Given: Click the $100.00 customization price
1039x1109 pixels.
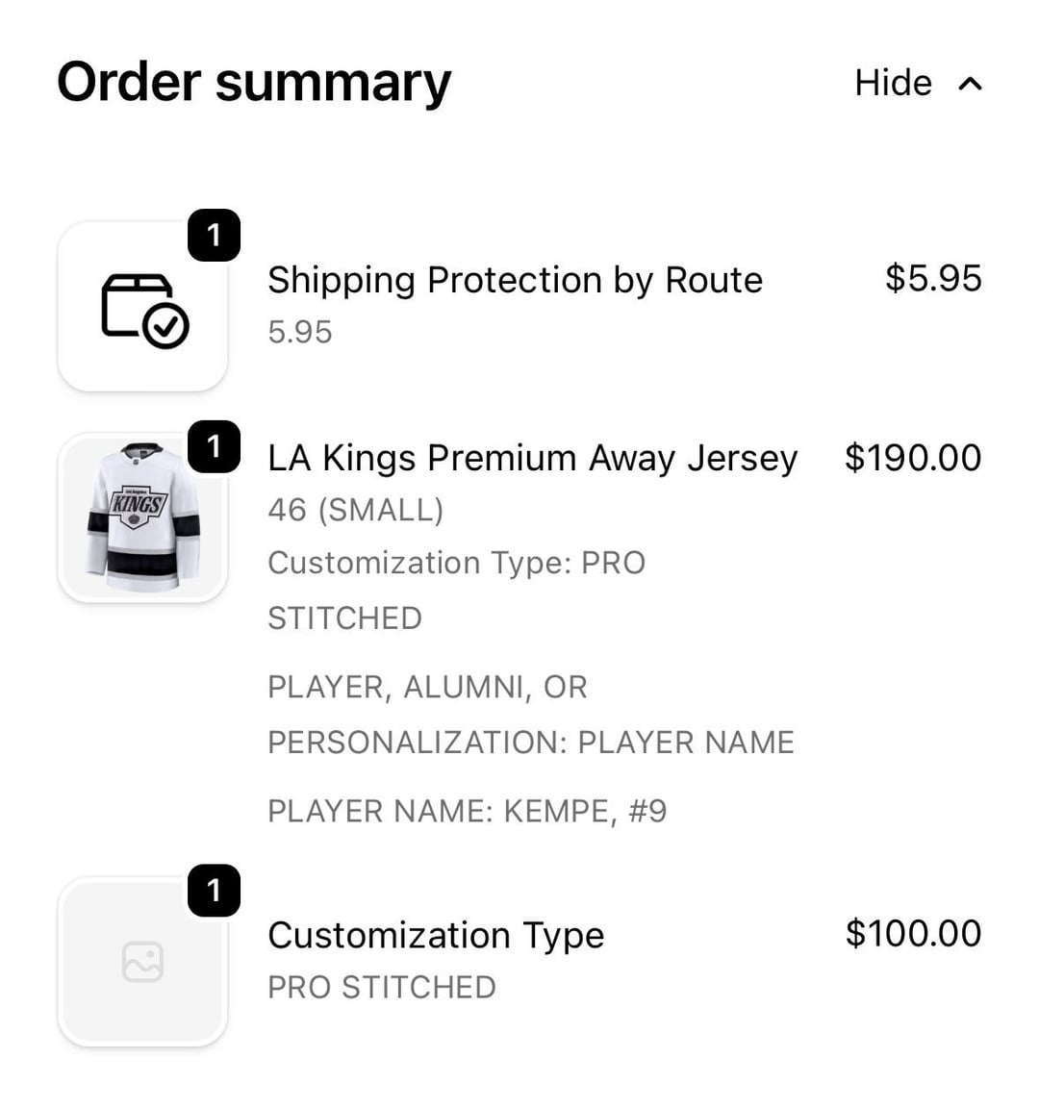Looking at the screenshot, I should pyautogui.click(x=913, y=933).
